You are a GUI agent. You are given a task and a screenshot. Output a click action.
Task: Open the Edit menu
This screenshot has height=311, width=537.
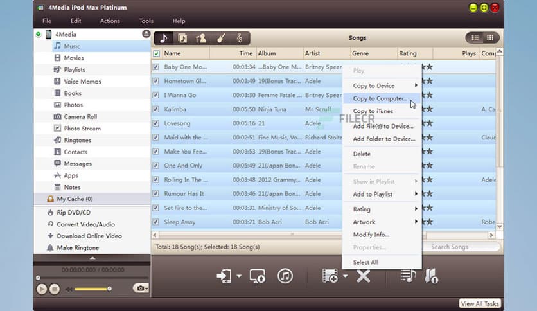tap(76, 21)
